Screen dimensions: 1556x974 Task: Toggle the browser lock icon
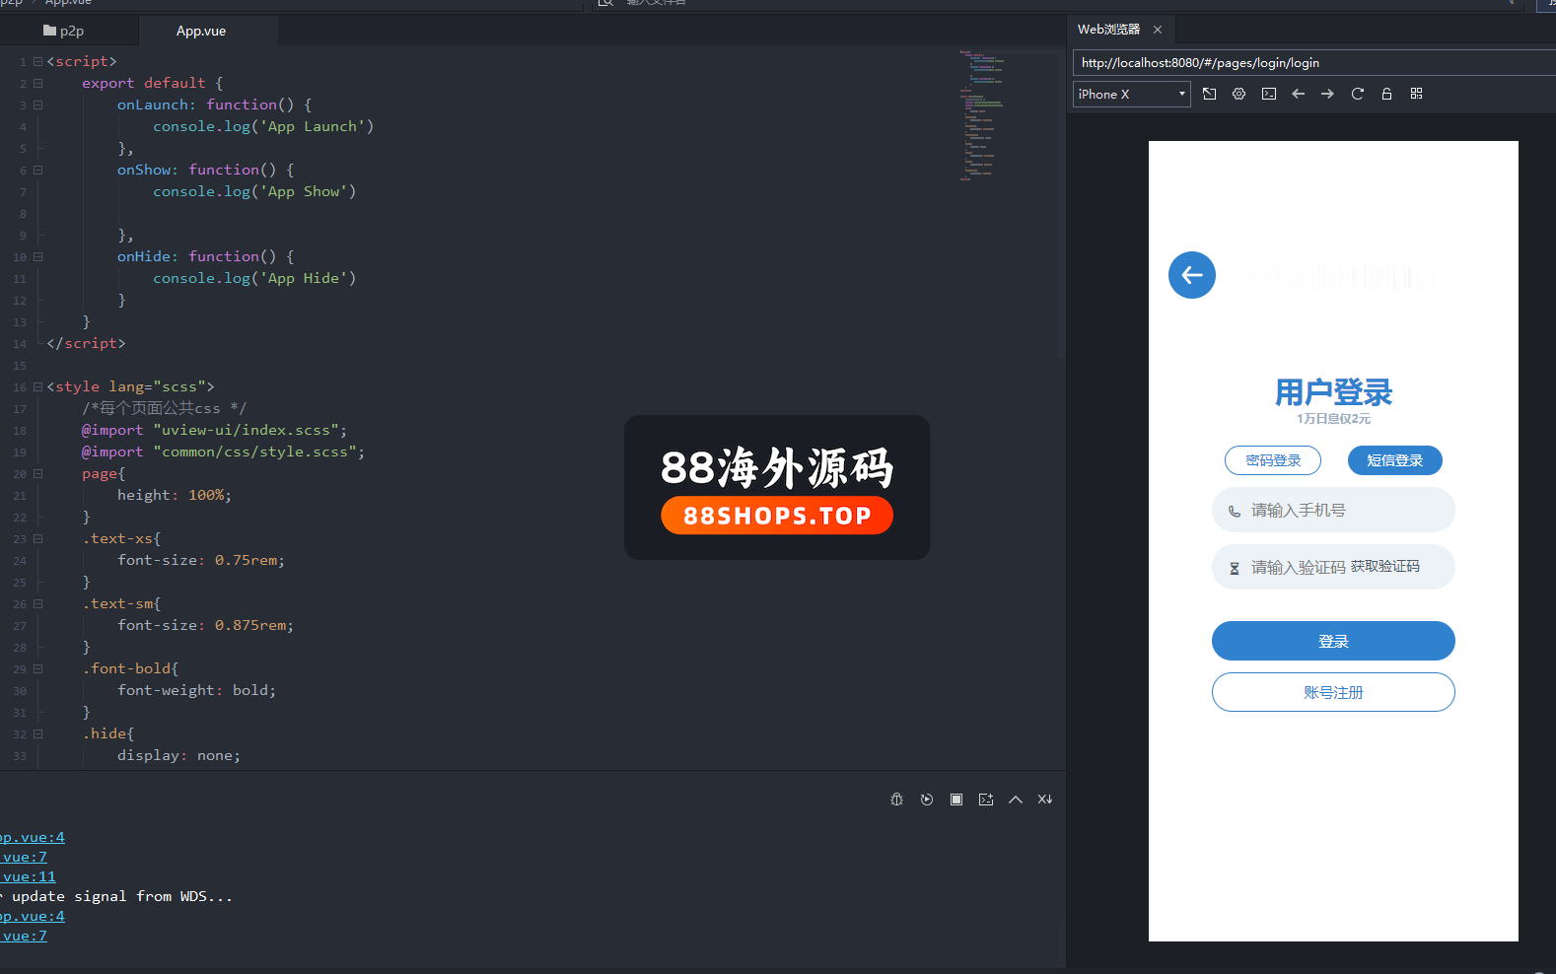(1386, 94)
